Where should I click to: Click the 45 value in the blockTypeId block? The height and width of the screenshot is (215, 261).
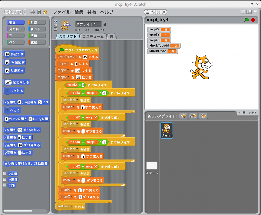pos(85,57)
